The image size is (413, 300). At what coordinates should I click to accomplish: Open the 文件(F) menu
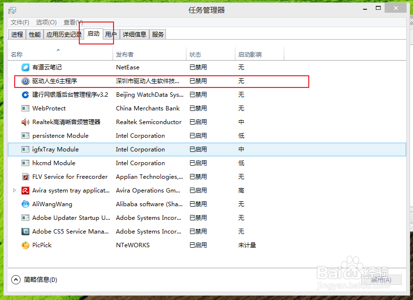[20, 22]
